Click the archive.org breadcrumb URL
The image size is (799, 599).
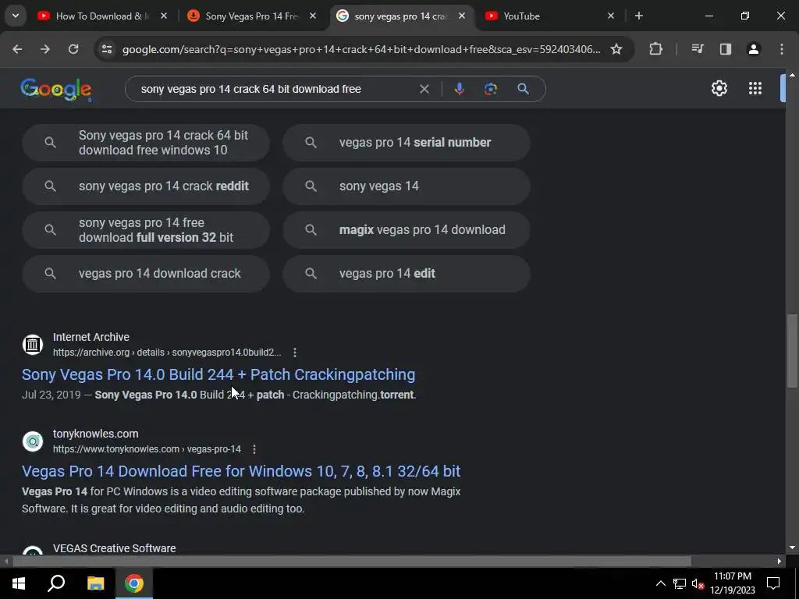pyautogui.click(x=167, y=353)
